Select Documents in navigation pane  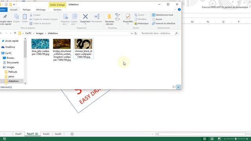click(x=13, y=63)
